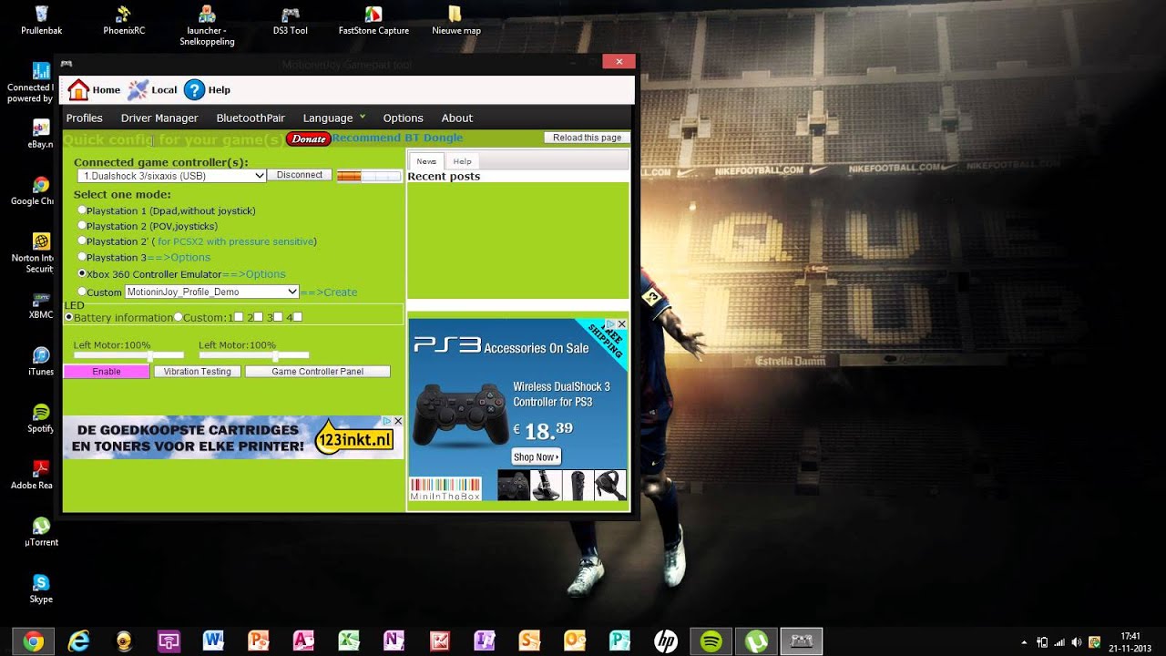Click the ==>Create link
The width and height of the screenshot is (1166, 656).
(329, 292)
